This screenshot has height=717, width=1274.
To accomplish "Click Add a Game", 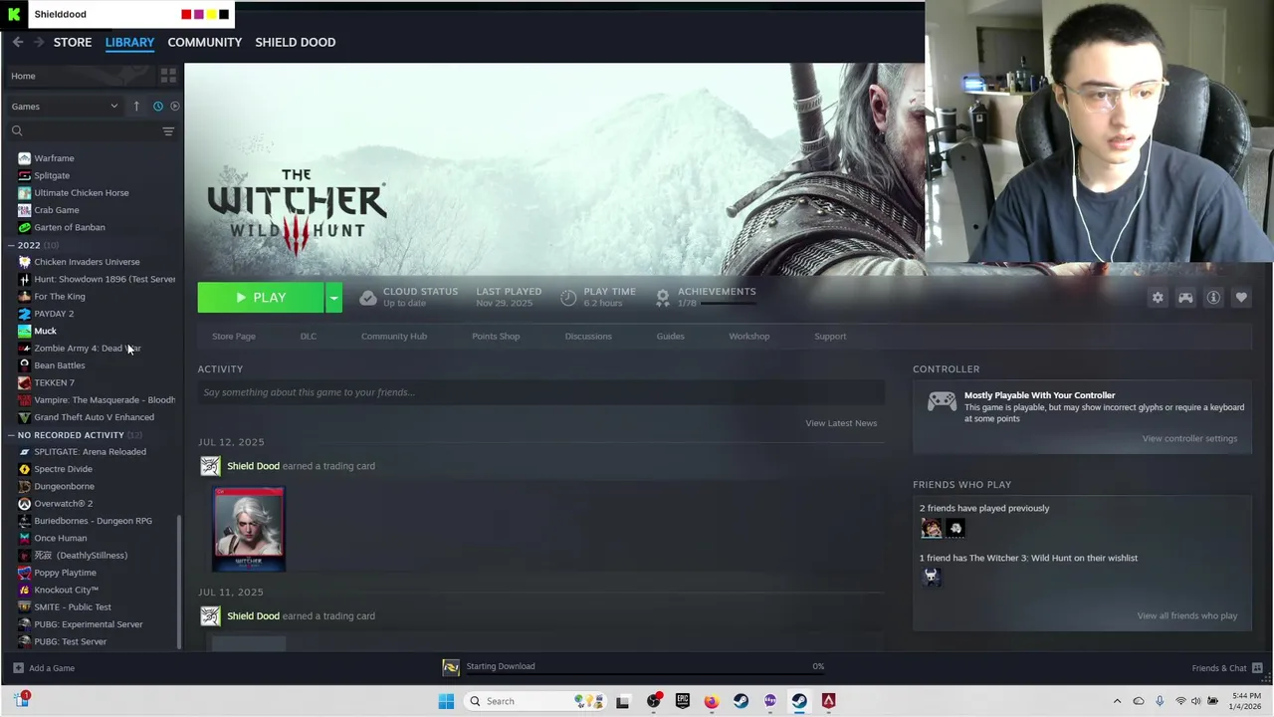I will pyautogui.click(x=43, y=668).
